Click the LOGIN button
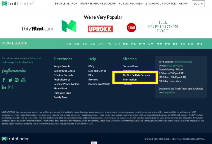This screenshot has height=144, width=212. [x=198, y=4]
